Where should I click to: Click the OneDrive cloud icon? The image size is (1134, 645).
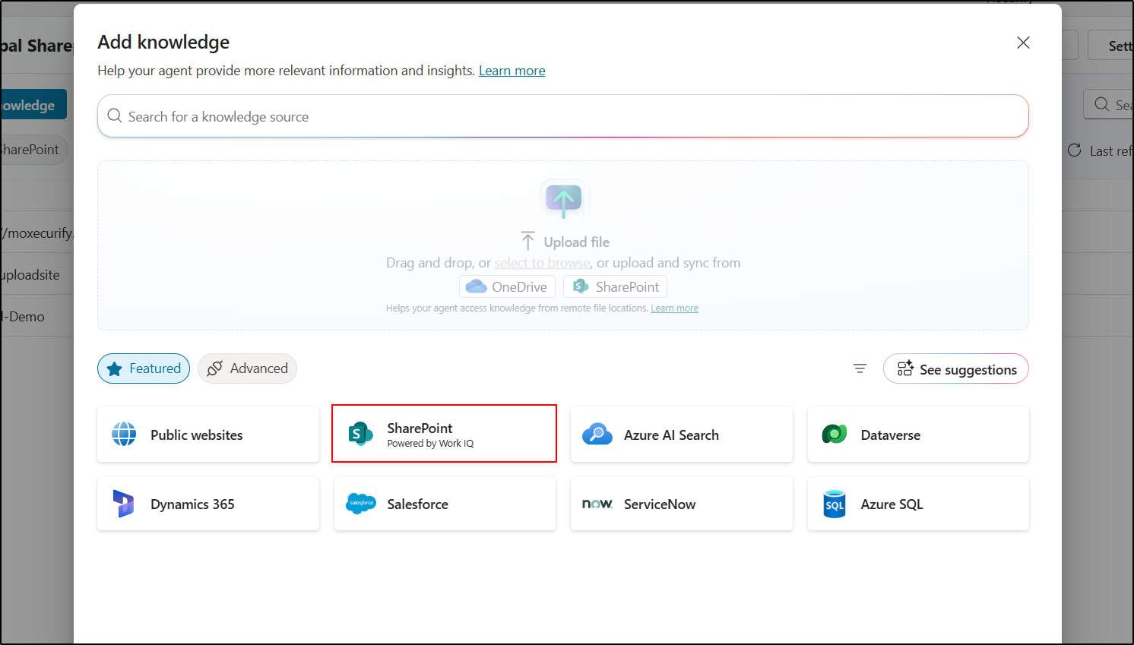(476, 286)
